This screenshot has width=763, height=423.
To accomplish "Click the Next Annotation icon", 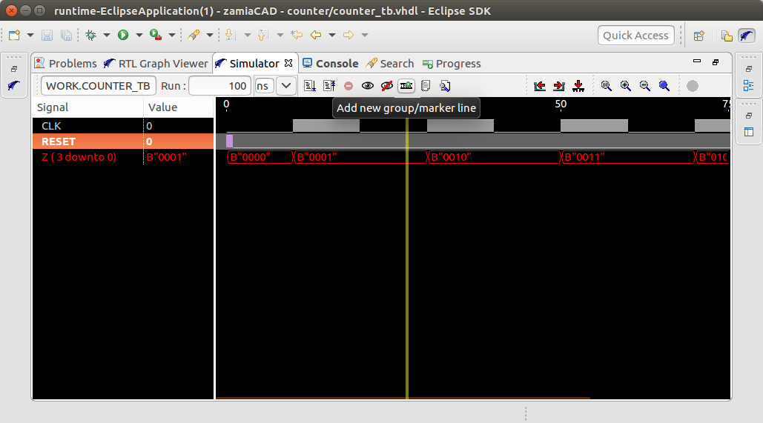I will point(230,35).
